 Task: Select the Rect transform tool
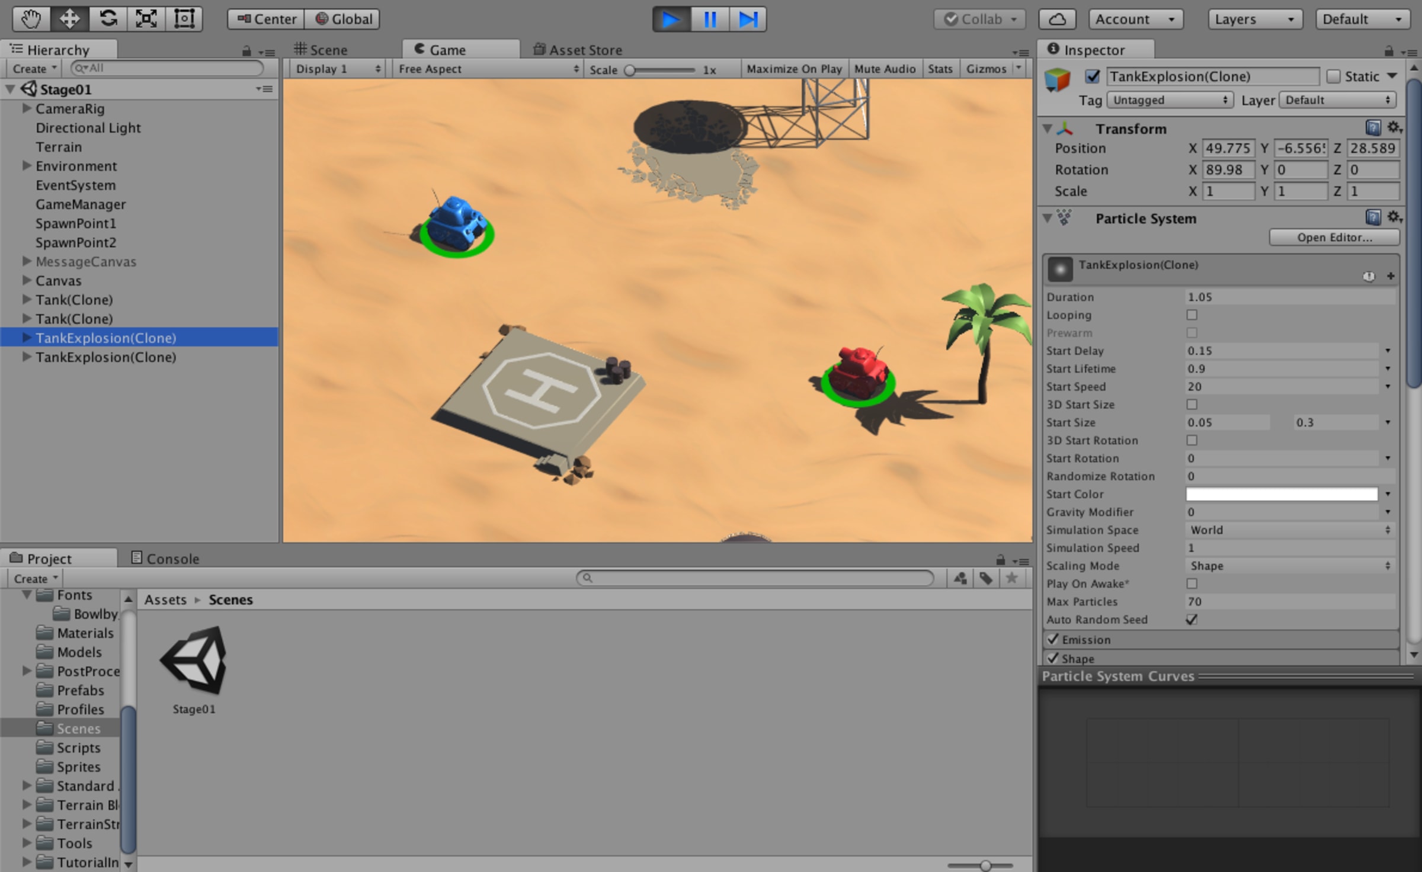184,19
